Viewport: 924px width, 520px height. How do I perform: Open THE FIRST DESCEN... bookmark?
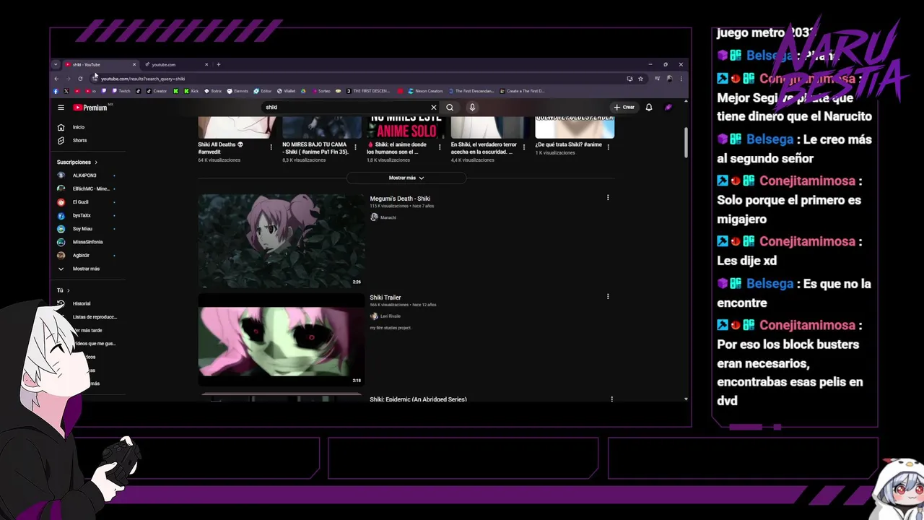click(x=368, y=91)
